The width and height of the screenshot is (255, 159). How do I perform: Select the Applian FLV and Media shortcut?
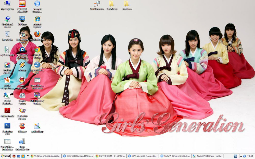click(x=22, y=53)
